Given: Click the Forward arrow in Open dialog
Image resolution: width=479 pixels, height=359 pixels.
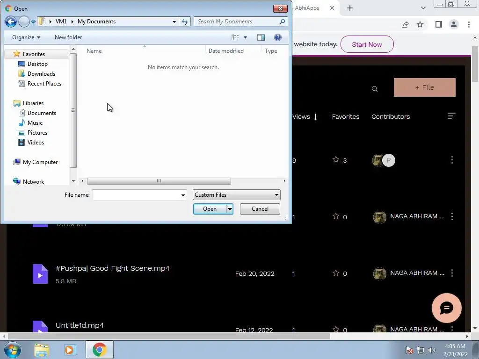Looking at the screenshot, I should point(24,22).
